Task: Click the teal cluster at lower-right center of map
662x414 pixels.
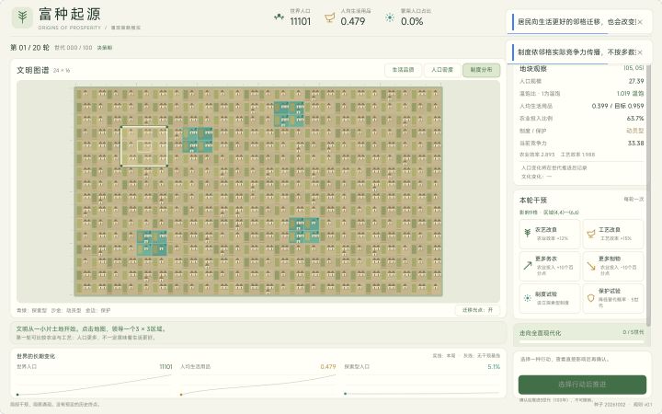Action: click(304, 230)
